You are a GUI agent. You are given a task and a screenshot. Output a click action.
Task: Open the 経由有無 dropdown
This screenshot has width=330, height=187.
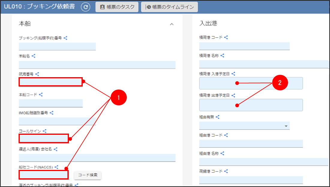point(244,126)
